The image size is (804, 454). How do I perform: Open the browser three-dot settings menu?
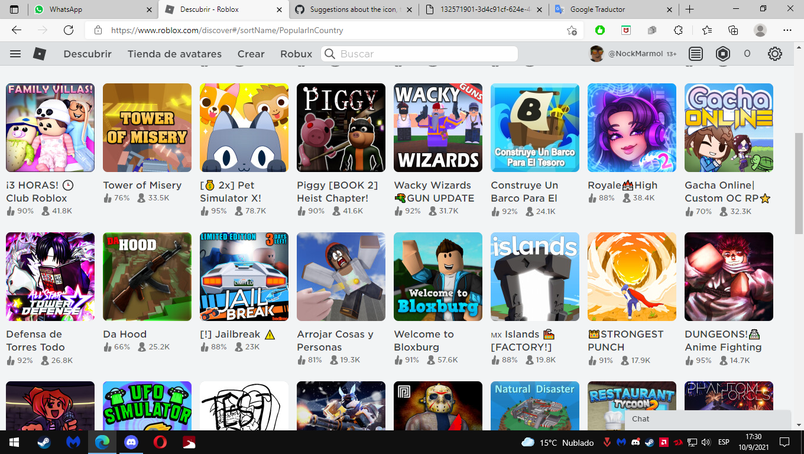pyautogui.click(x=787, y=30)
